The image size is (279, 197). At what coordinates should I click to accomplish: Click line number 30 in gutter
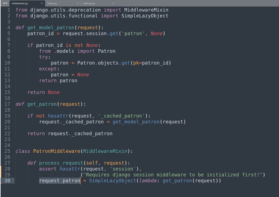7,181
